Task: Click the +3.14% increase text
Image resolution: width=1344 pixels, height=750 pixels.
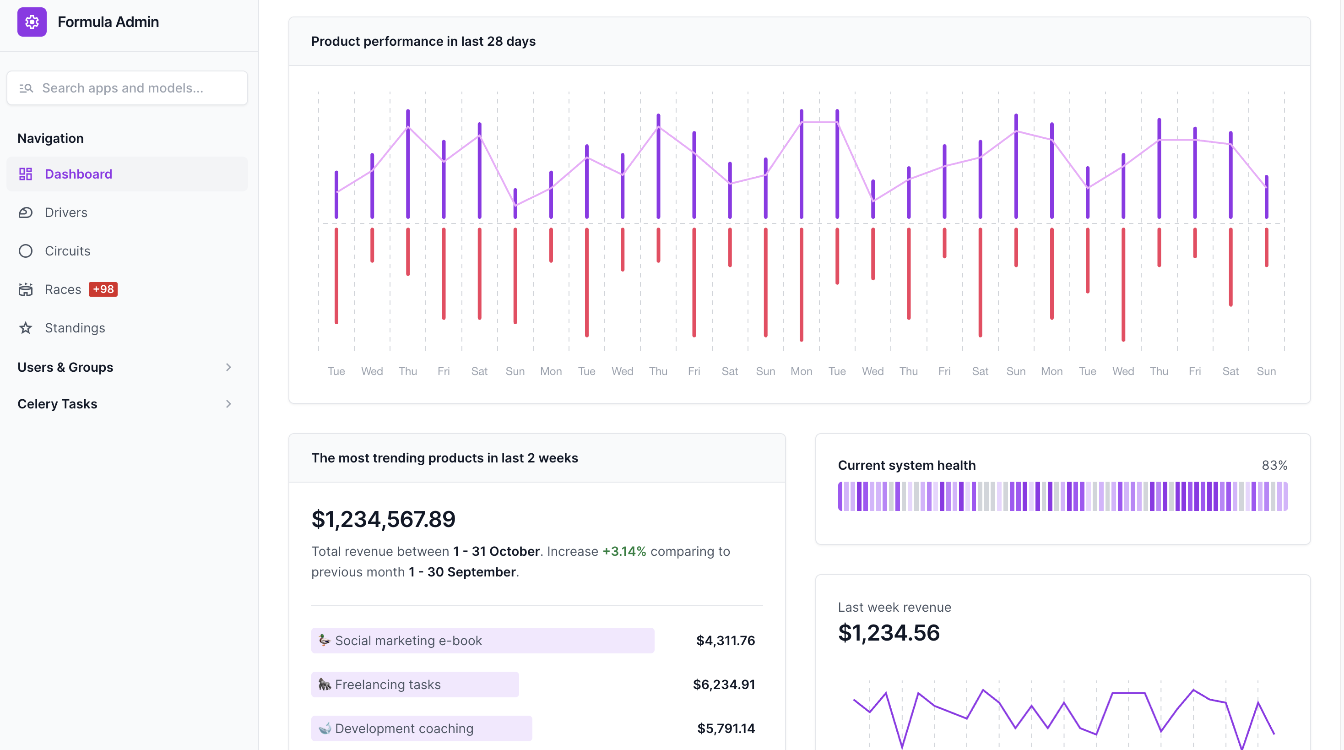Action: coord(624,551)
